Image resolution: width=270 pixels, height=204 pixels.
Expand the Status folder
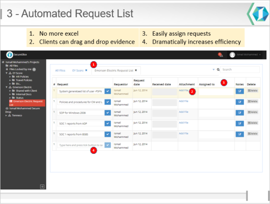[10, 98]
